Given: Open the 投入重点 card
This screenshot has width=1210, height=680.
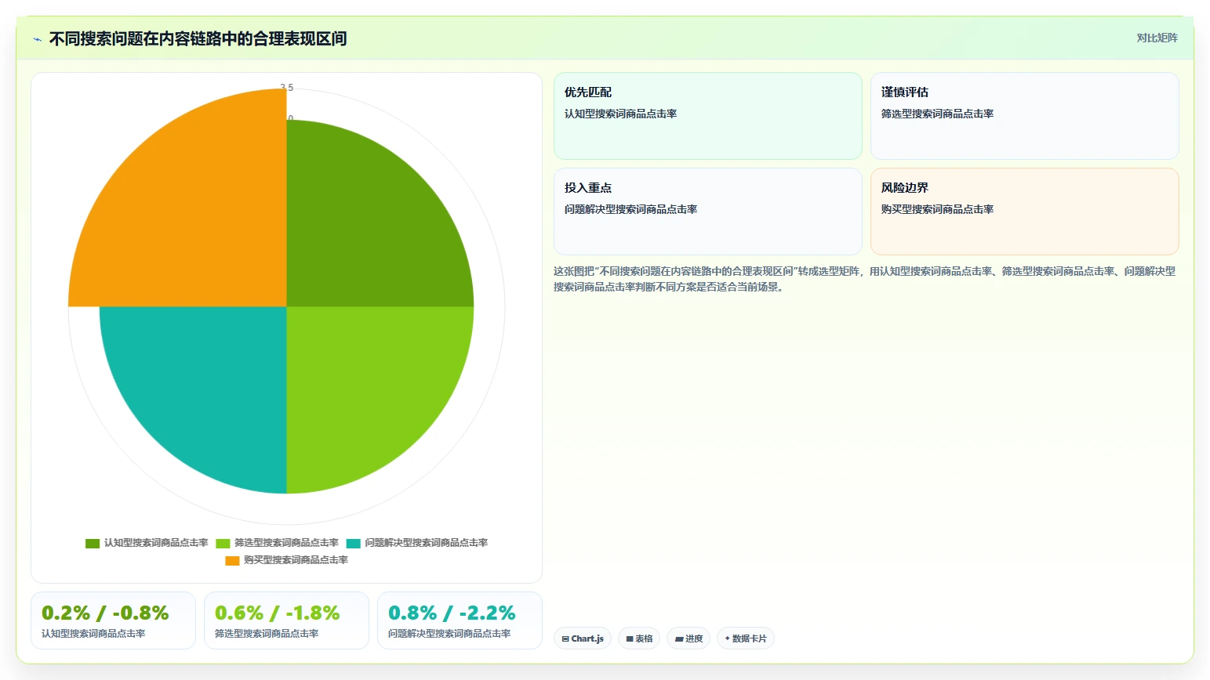Looking at the screenshot, I should click(707, 212).
